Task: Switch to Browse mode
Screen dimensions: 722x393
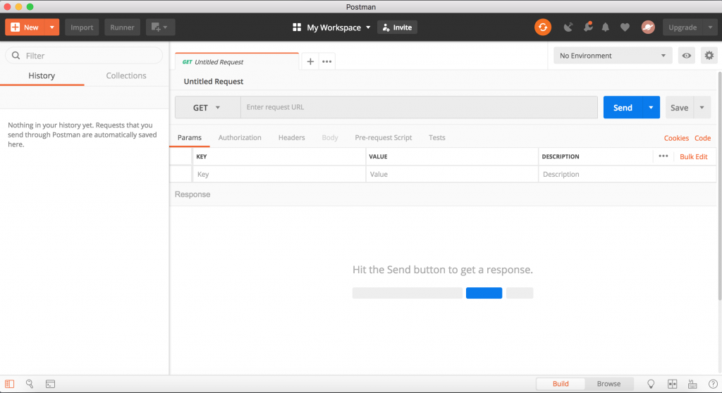Action: click(608, 384)
